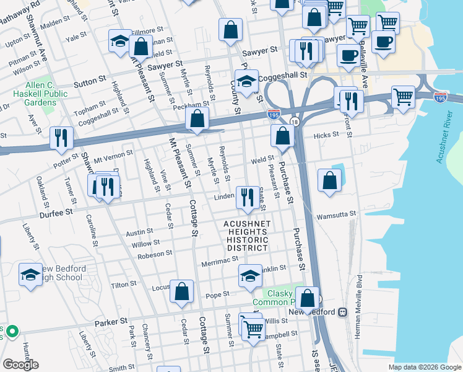The image size is (463, 372).
Task: Click the Parker St label
Action: 111,322
